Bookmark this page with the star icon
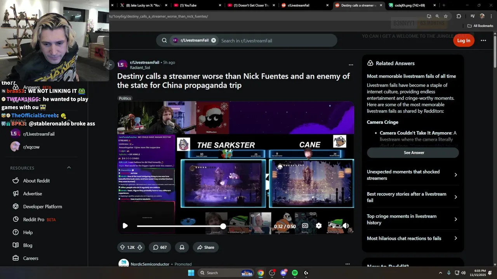The image size is (497, 279). [x=446, y=16]
